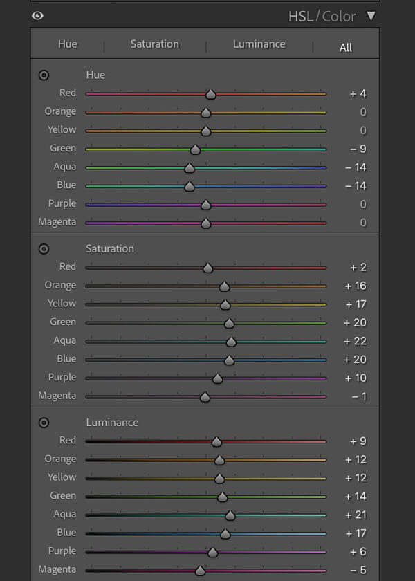Click the Saturation Magenta slider handle
The width and height of the screenshot is (415, 581).
click(x=205, y=397)
